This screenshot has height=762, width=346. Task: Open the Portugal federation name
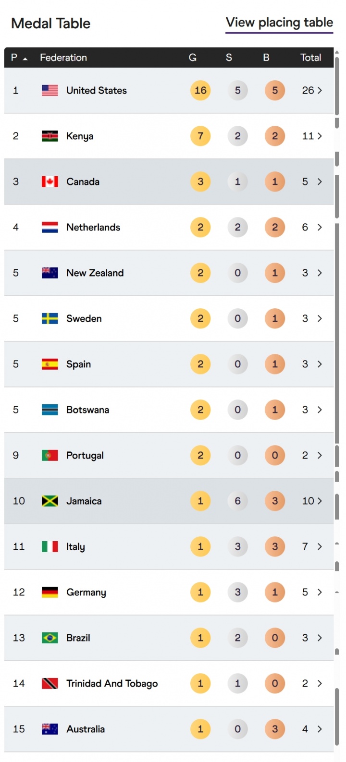click(x=85, y=455)
